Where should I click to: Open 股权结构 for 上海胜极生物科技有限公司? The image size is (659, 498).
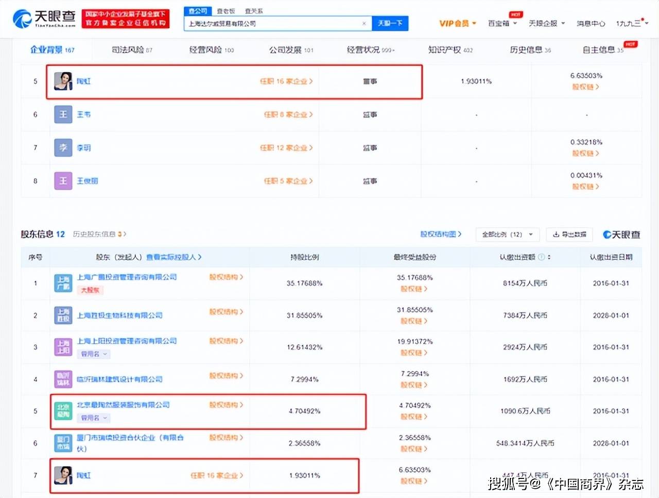pos(226,312)
